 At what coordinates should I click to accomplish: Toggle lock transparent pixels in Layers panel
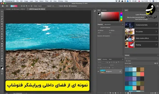(x=101, y=68)
